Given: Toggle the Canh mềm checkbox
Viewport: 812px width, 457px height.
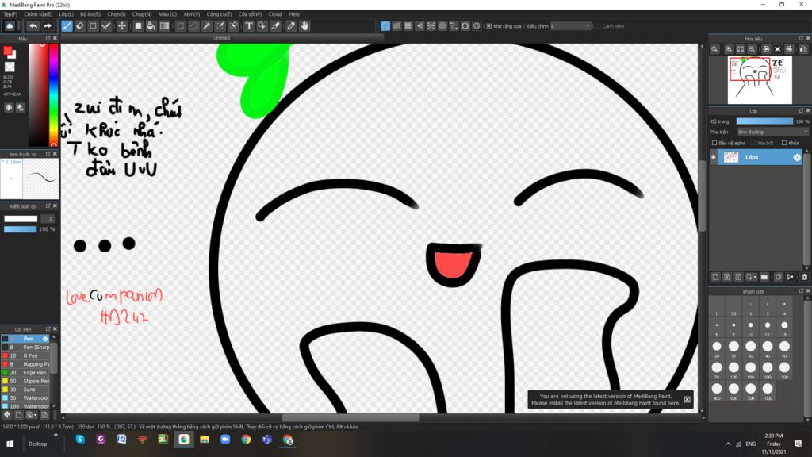Looking at the screenshot, I should 598,26.
